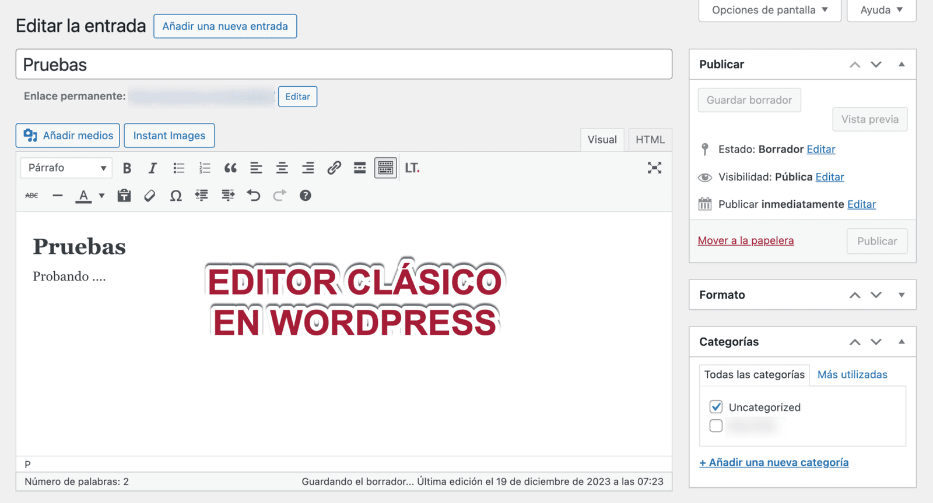The image size is (933, 503).
Task: Collapse the Categorías panel
Action: [902, 342]
